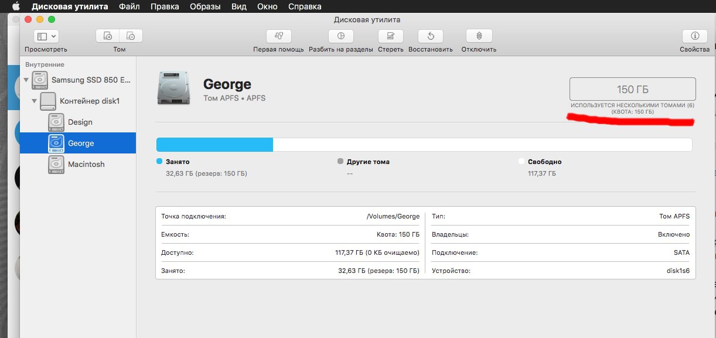Click the large George hard drive icon
716x338 pixels.
coord(174,88)
